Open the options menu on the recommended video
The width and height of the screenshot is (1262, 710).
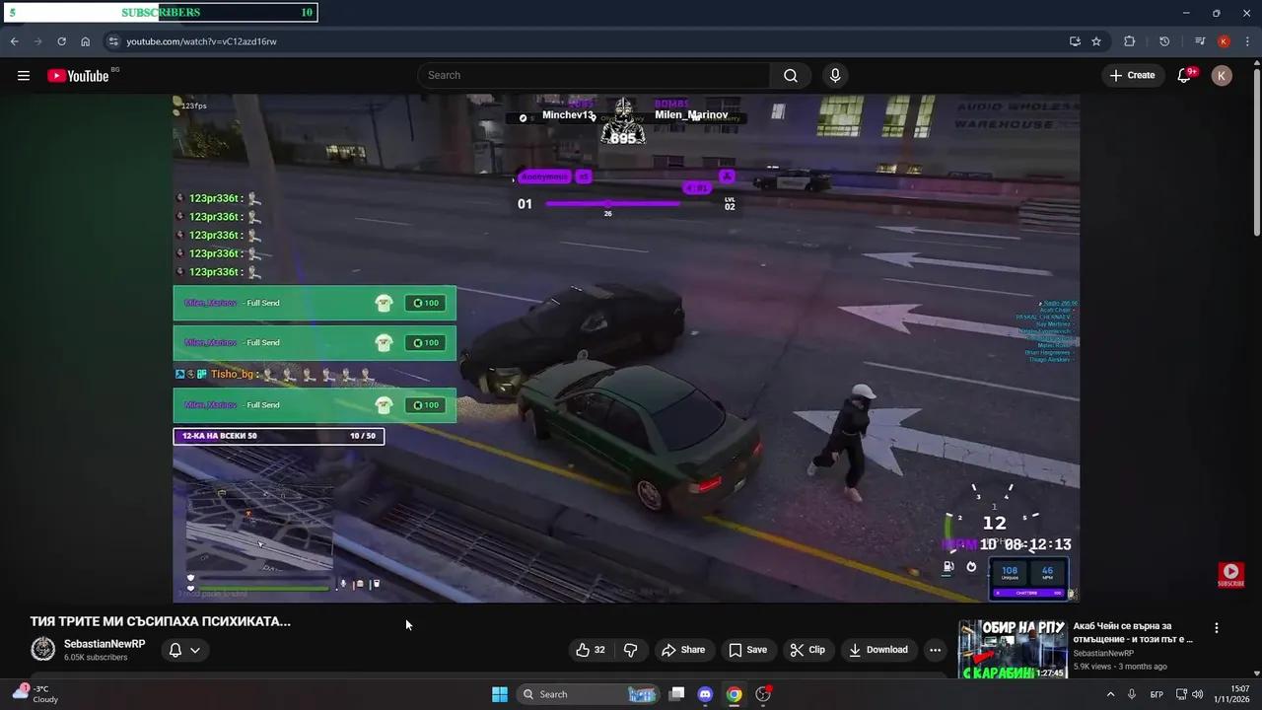point(1216,627)
